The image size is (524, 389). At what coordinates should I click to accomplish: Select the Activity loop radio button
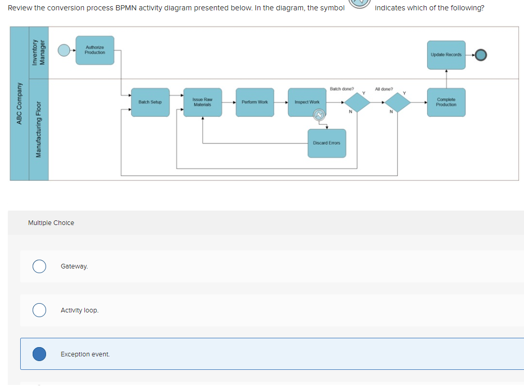click(39, 310)
